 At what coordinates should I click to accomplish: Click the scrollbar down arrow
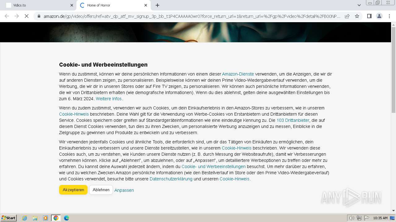[x=394, y=211]
